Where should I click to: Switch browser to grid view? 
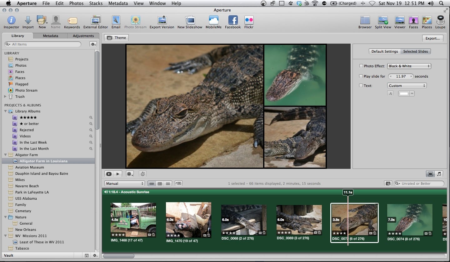160,183
